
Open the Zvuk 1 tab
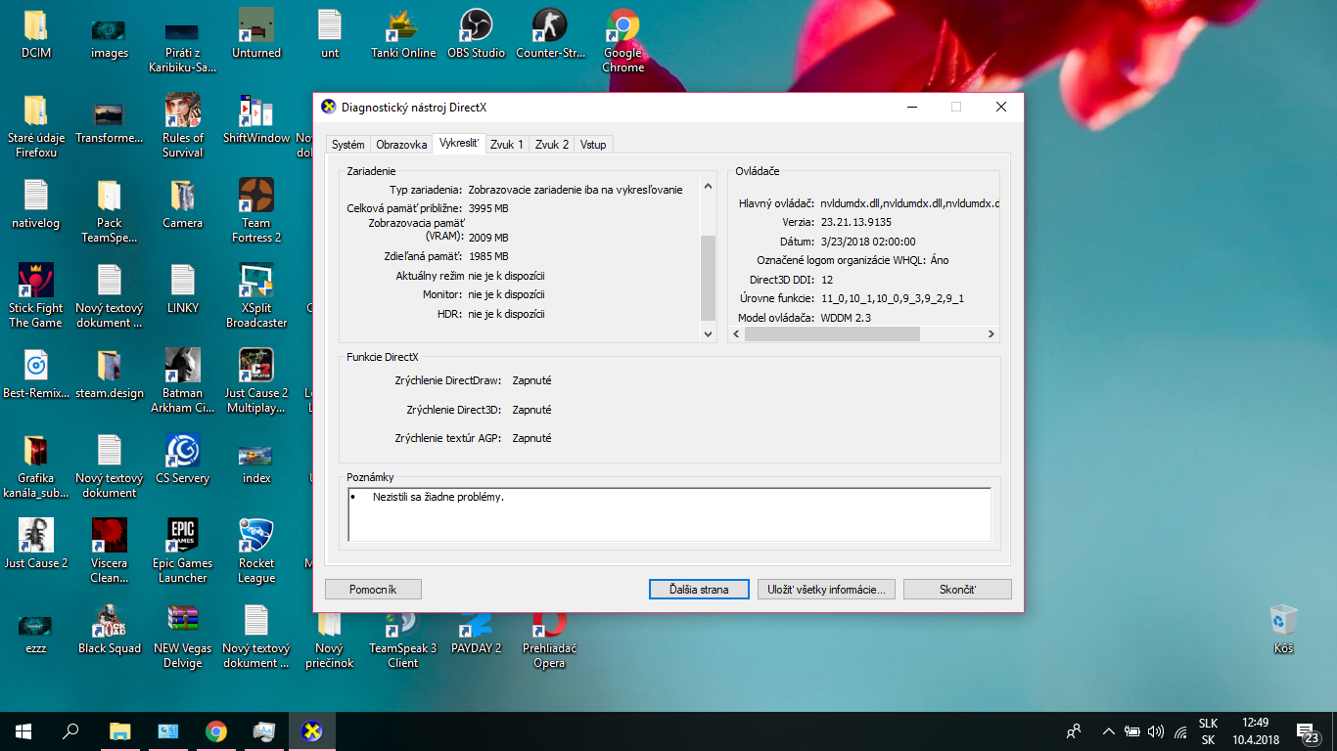tap(507, 145)
